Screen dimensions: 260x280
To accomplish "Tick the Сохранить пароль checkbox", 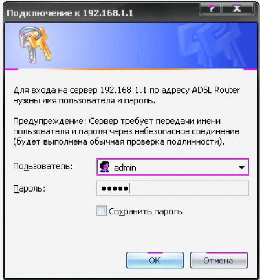I will coord(101,211).
